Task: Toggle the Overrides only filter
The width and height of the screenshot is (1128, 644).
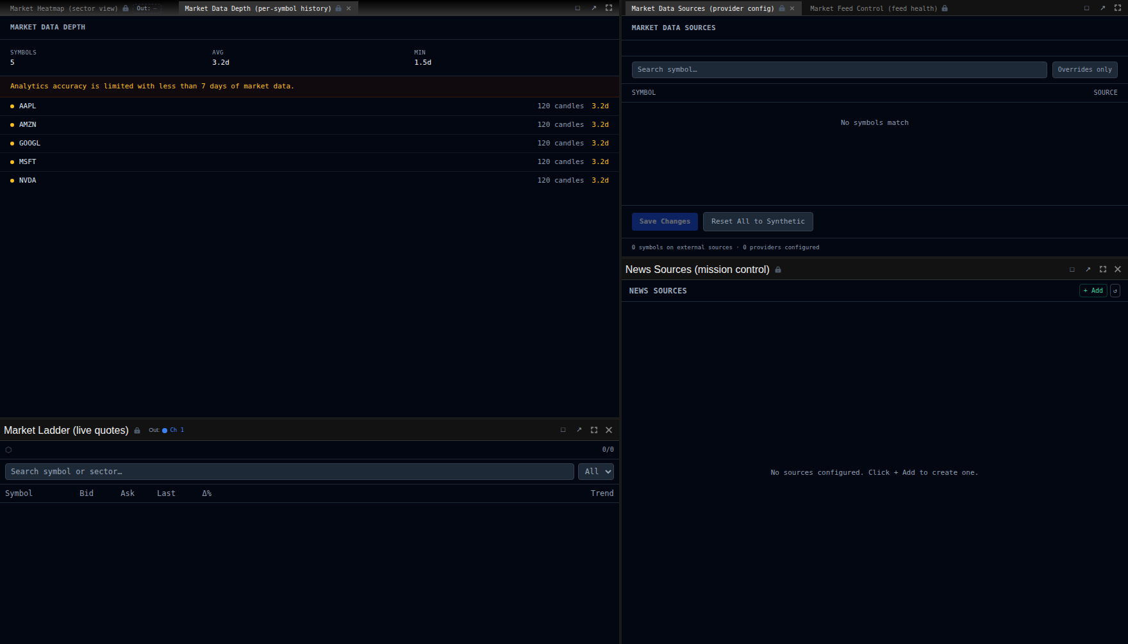Action: click(1084, 70)
